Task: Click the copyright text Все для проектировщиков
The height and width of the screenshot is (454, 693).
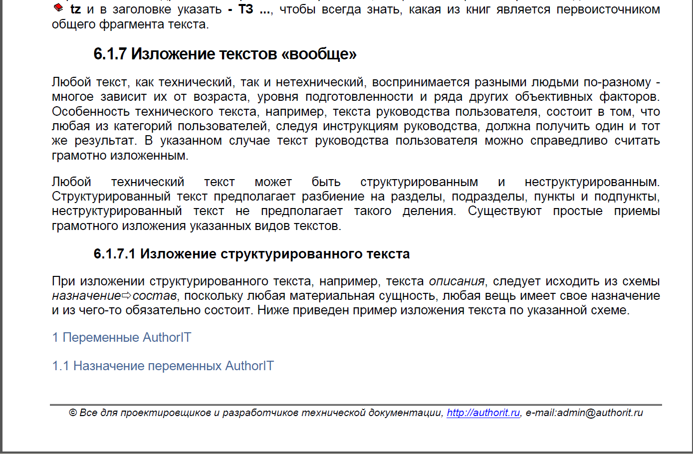Action: (x=142, y=413)
